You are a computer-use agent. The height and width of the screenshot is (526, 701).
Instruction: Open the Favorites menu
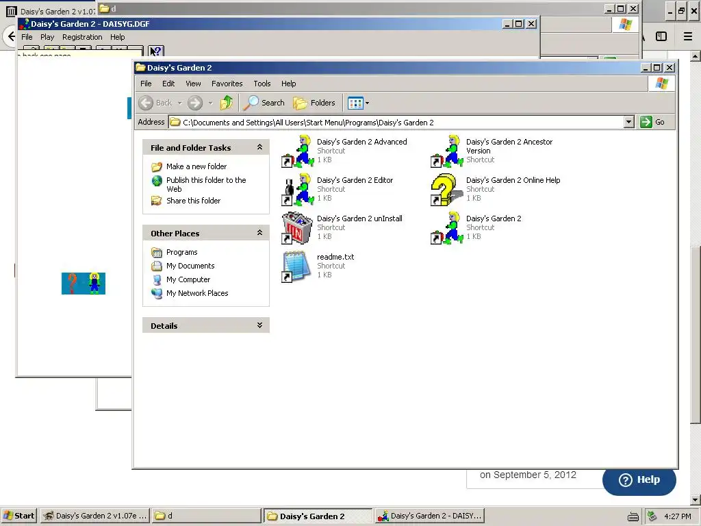click(227, 84)
